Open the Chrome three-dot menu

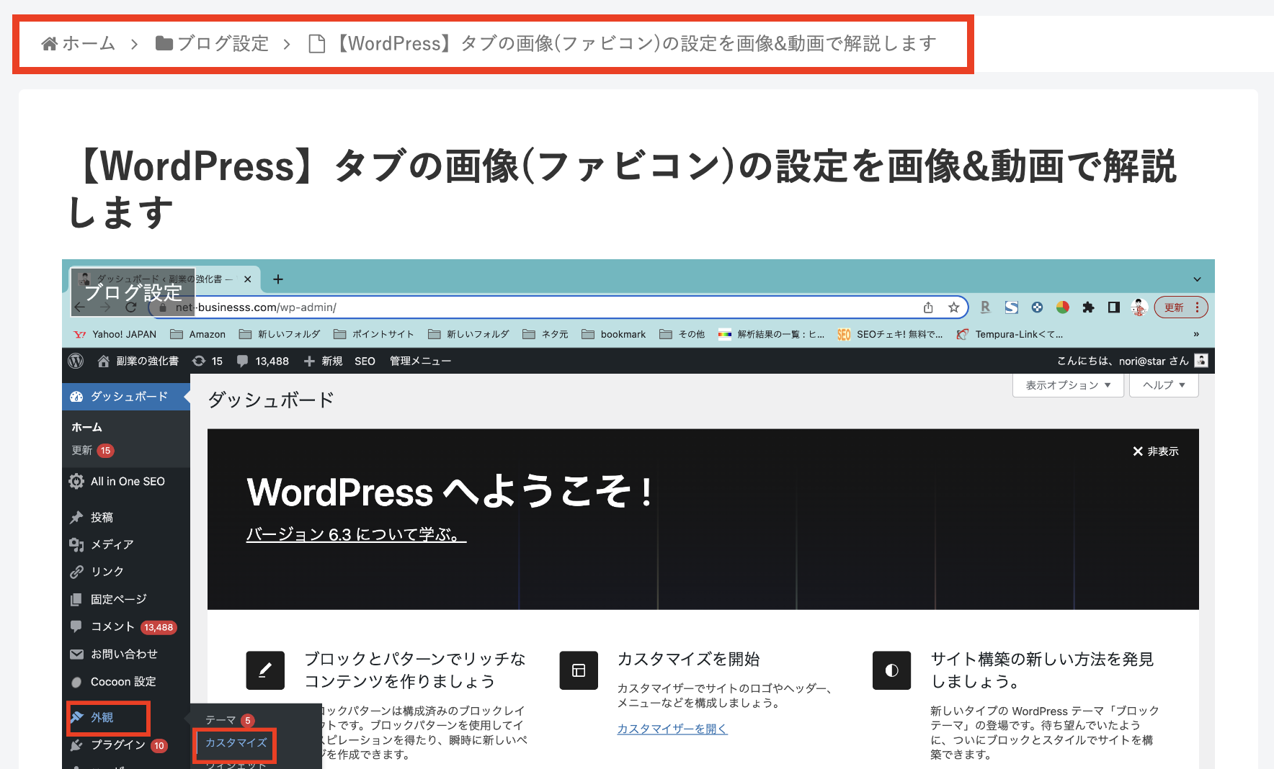pos(1198,307)
